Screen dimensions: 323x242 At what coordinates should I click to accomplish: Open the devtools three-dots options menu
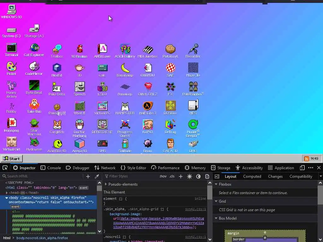(311, 168)
